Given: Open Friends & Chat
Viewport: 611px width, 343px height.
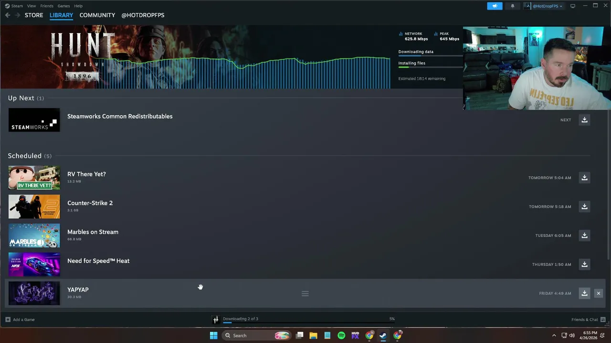Looking at the screenshot, I should click(x=588, y=319).
